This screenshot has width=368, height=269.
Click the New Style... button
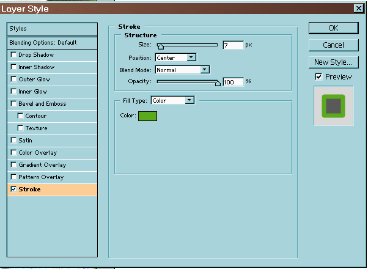click(333, 62)
